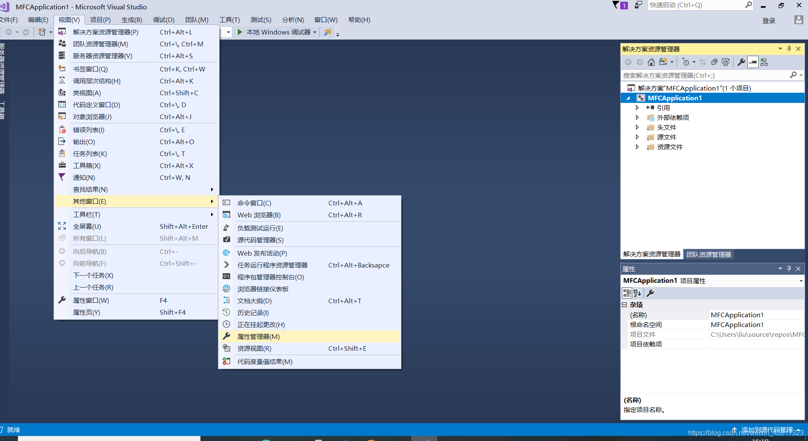Click the 解决方案资源管理器(P) menu icon

pyautogui.click(x=62, y=32)
